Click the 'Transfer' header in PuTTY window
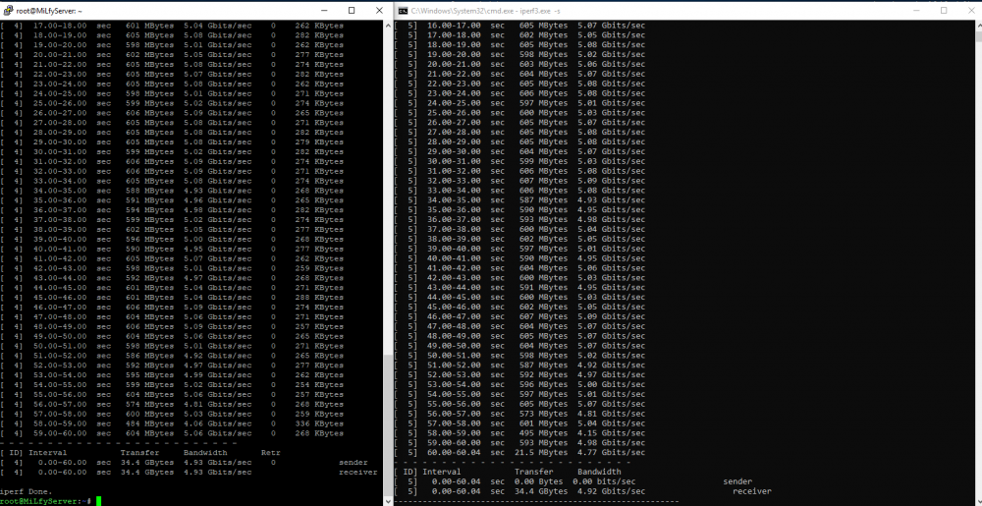Viewport: 982px width, 506px height. click(139, 453)
